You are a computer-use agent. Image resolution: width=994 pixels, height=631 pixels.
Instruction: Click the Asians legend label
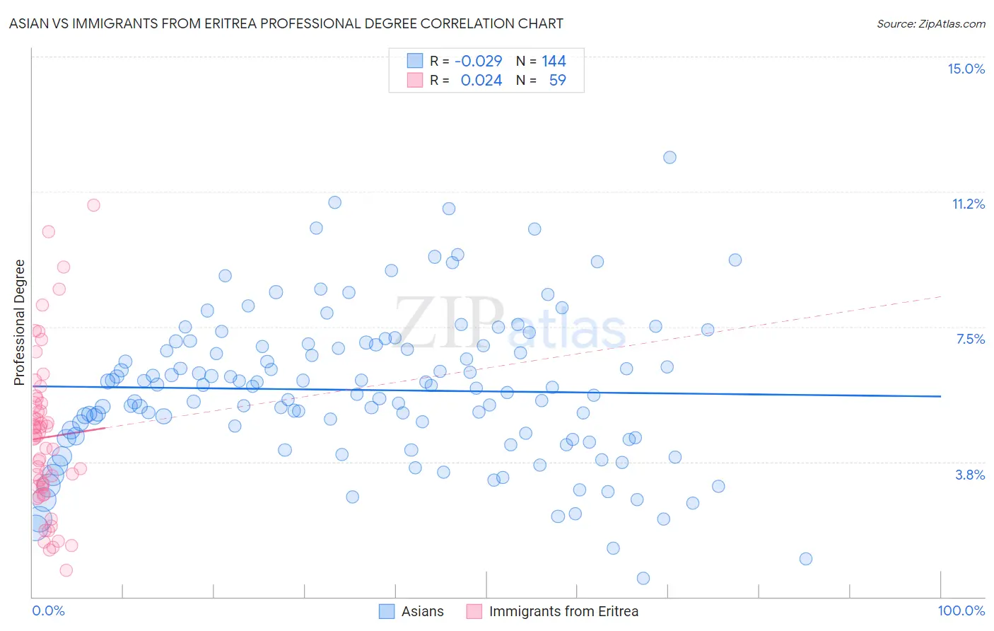pyautogui.click(x=423, y=611)
